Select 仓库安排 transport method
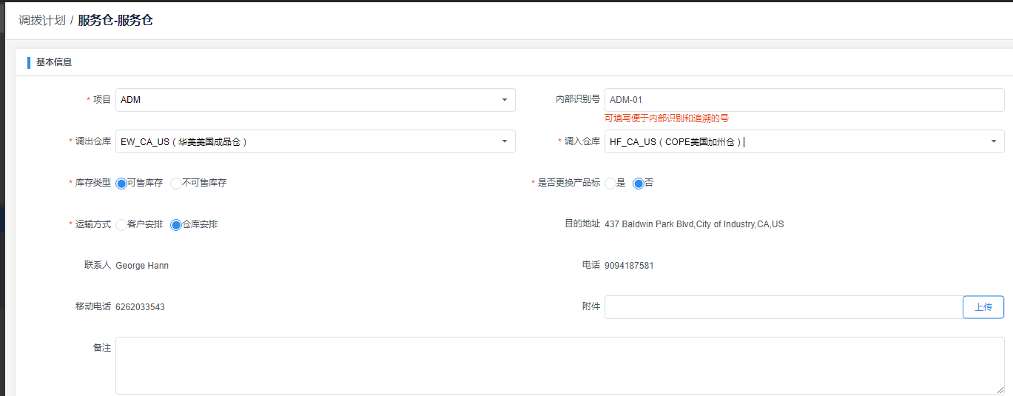Image resolution: width=1013 pixels, height=396 pixels. point(176,225)
